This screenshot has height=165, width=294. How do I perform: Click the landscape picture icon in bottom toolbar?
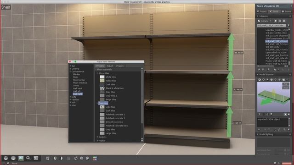[x=21, y=158]
